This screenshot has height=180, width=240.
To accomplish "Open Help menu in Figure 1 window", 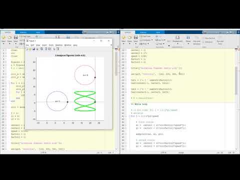I will [x=75, y=45].
